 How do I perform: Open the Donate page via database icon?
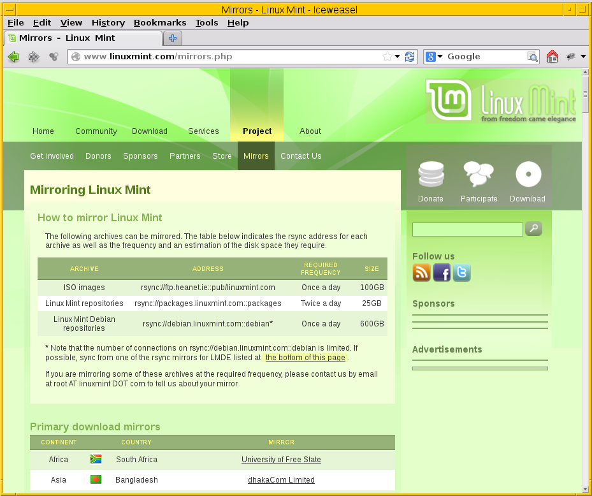click(431, 173)
